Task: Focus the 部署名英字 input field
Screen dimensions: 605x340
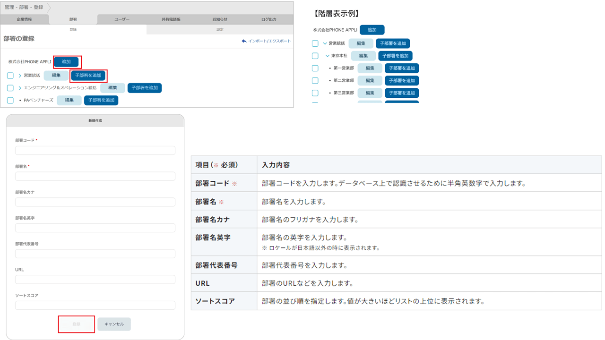Action: tap(95, 228)
